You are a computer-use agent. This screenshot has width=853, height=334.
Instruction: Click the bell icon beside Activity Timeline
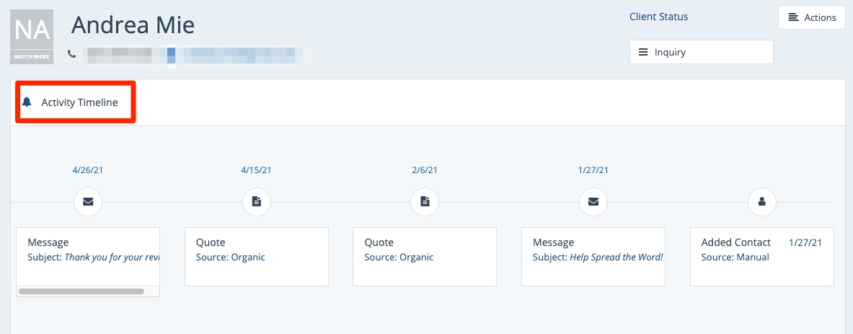coord(27,102)
